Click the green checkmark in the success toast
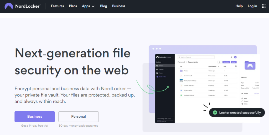The image size is (269, 135). [x=215, y=113]
